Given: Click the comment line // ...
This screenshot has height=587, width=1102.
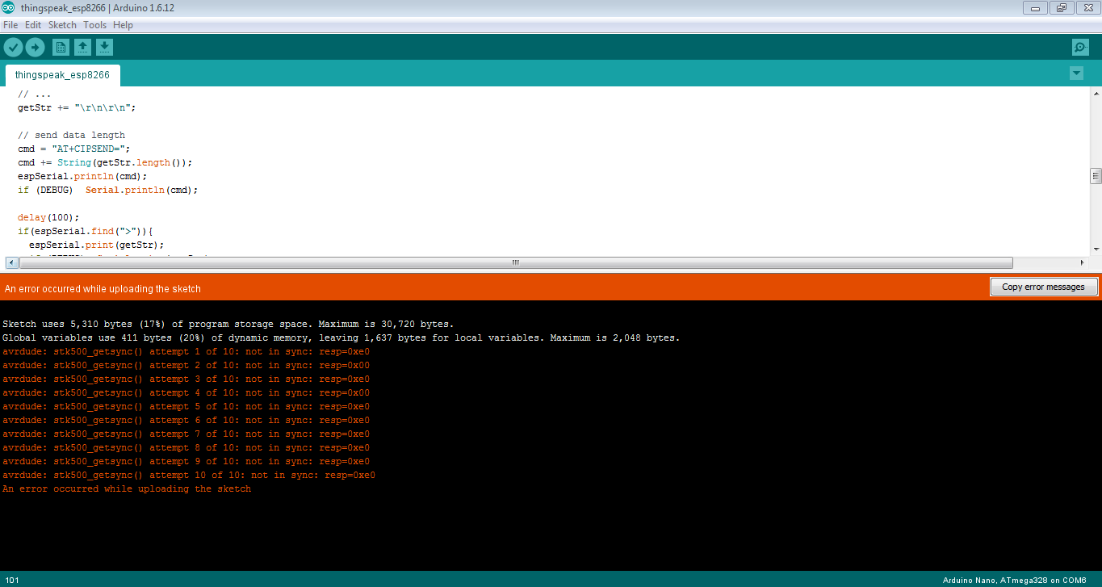Looking at the screenshot, I should click(x=35, y=94).
